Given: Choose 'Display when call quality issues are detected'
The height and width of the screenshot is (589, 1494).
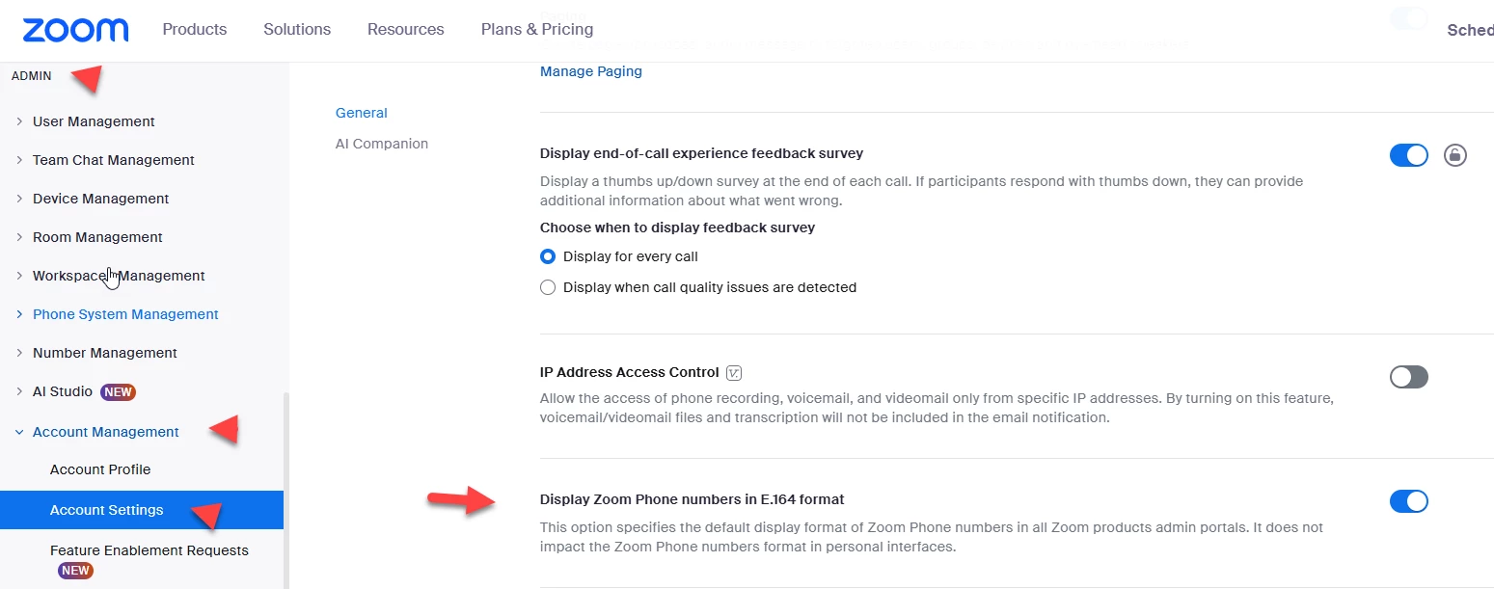Looking at the screenshot, I should pyautogui.click(x=548, y=287).
